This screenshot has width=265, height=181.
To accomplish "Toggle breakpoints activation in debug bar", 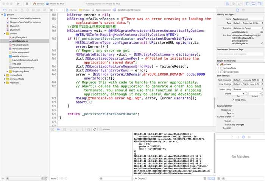I will 58,129.
